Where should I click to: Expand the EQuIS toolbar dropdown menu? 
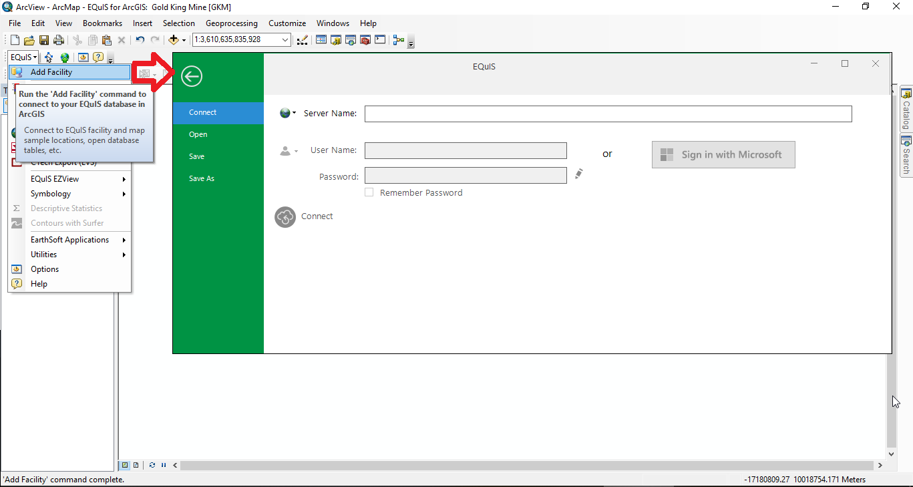pyautogui.click(x=23, y=57)
